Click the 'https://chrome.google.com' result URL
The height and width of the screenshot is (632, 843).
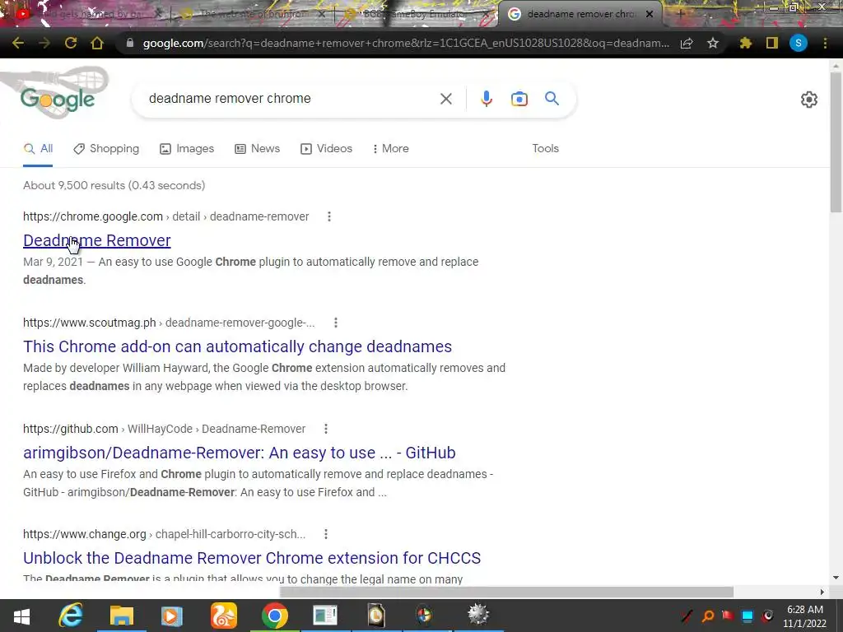[93, 216]
